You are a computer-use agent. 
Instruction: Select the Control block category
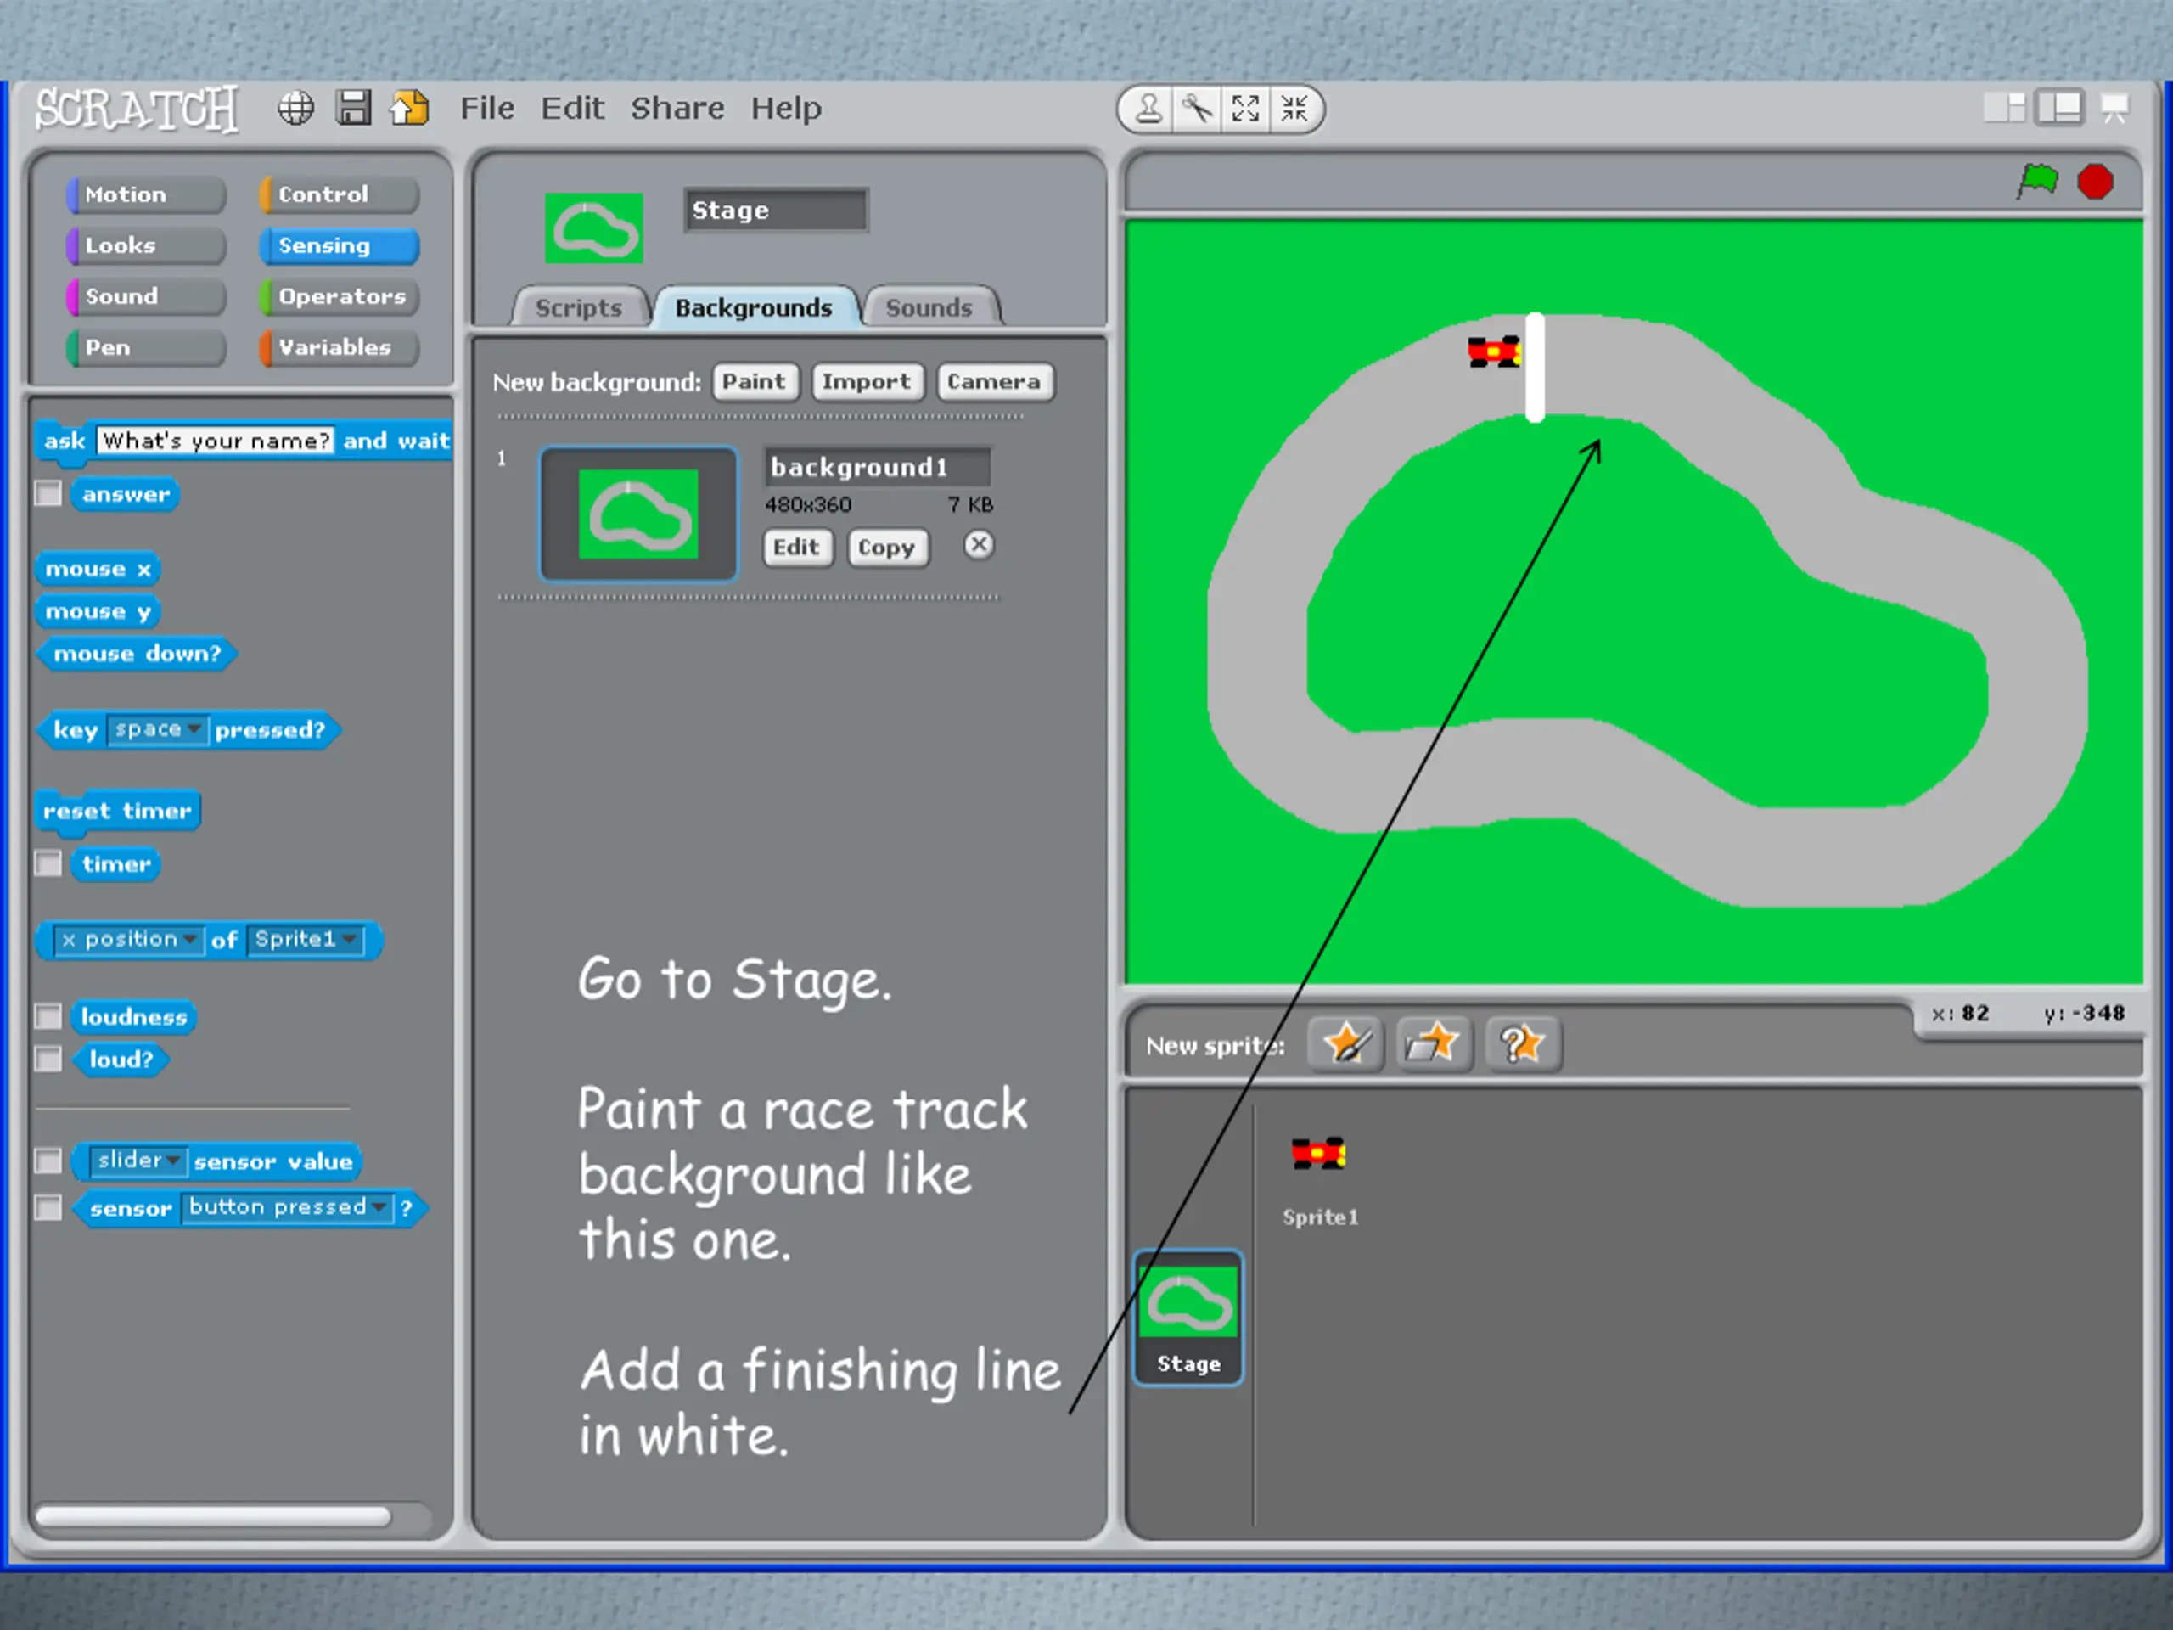tap(339, 194)
